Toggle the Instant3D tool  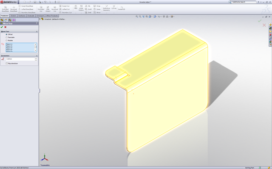122,8
